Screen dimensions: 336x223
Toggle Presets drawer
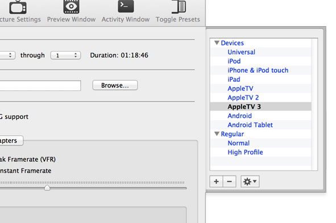(177, 11)
